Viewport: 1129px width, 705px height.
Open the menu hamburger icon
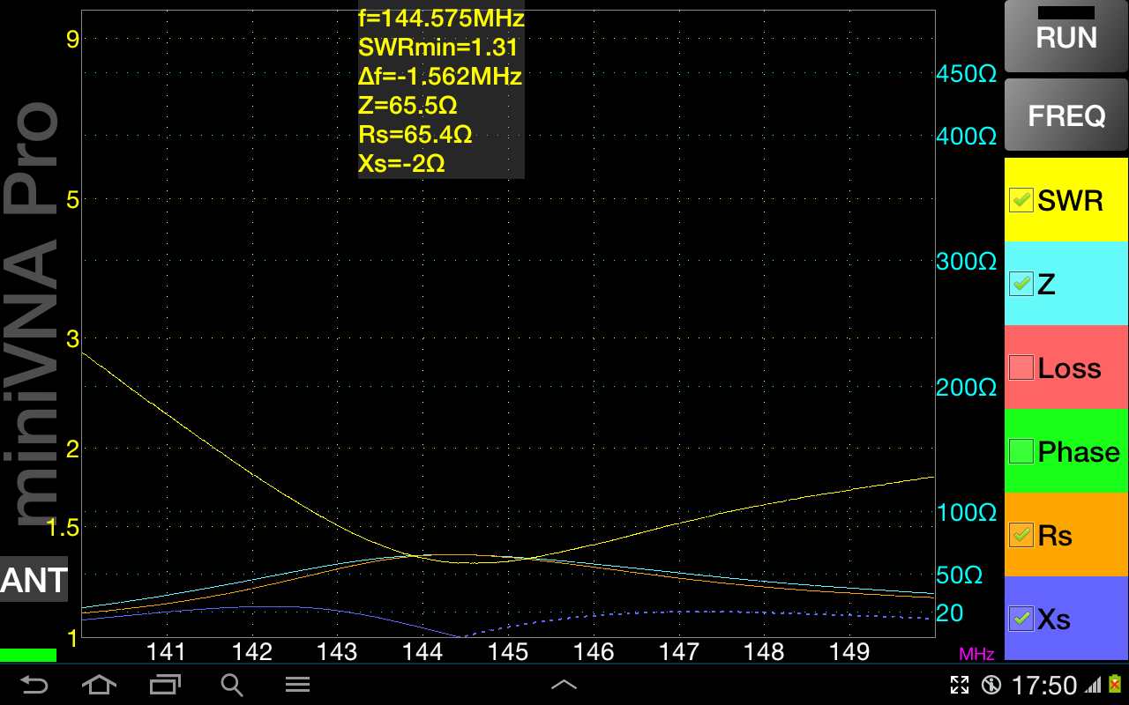pos(298,685)
